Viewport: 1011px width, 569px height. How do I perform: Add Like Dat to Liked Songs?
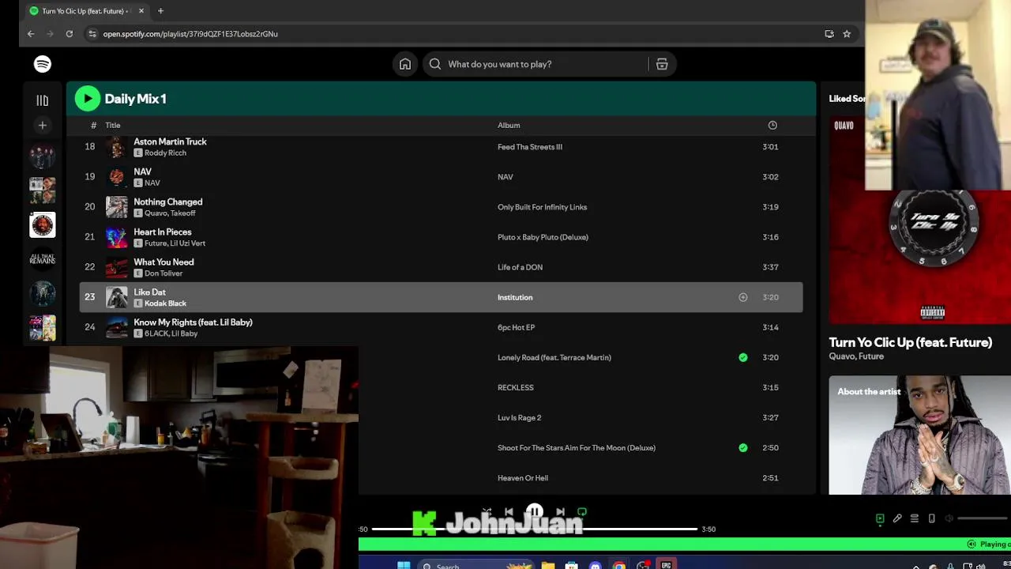tap(742, 297)
